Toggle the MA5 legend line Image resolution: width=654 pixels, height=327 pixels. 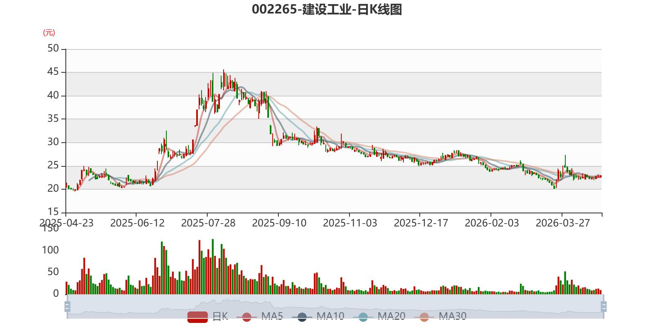click(x=260, y=316)
